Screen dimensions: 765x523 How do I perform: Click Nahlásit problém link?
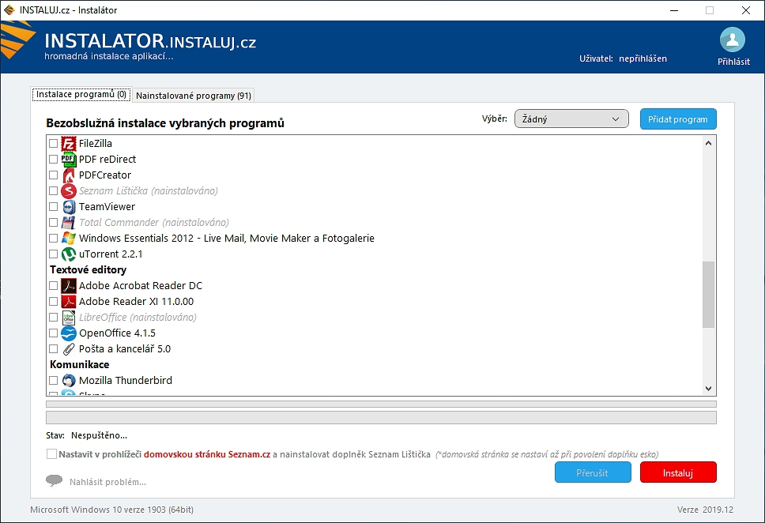tap(107, 482)
